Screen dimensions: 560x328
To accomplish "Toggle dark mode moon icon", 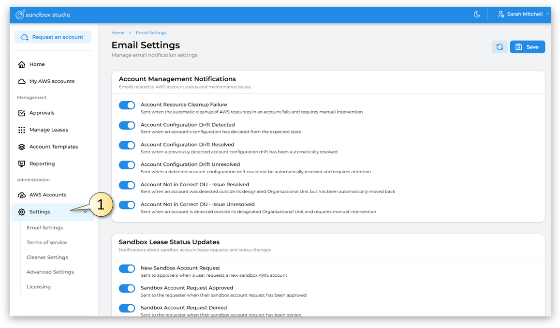I will 477,15.
